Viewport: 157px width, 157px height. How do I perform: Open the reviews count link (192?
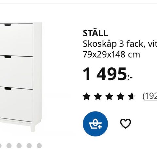150,96
